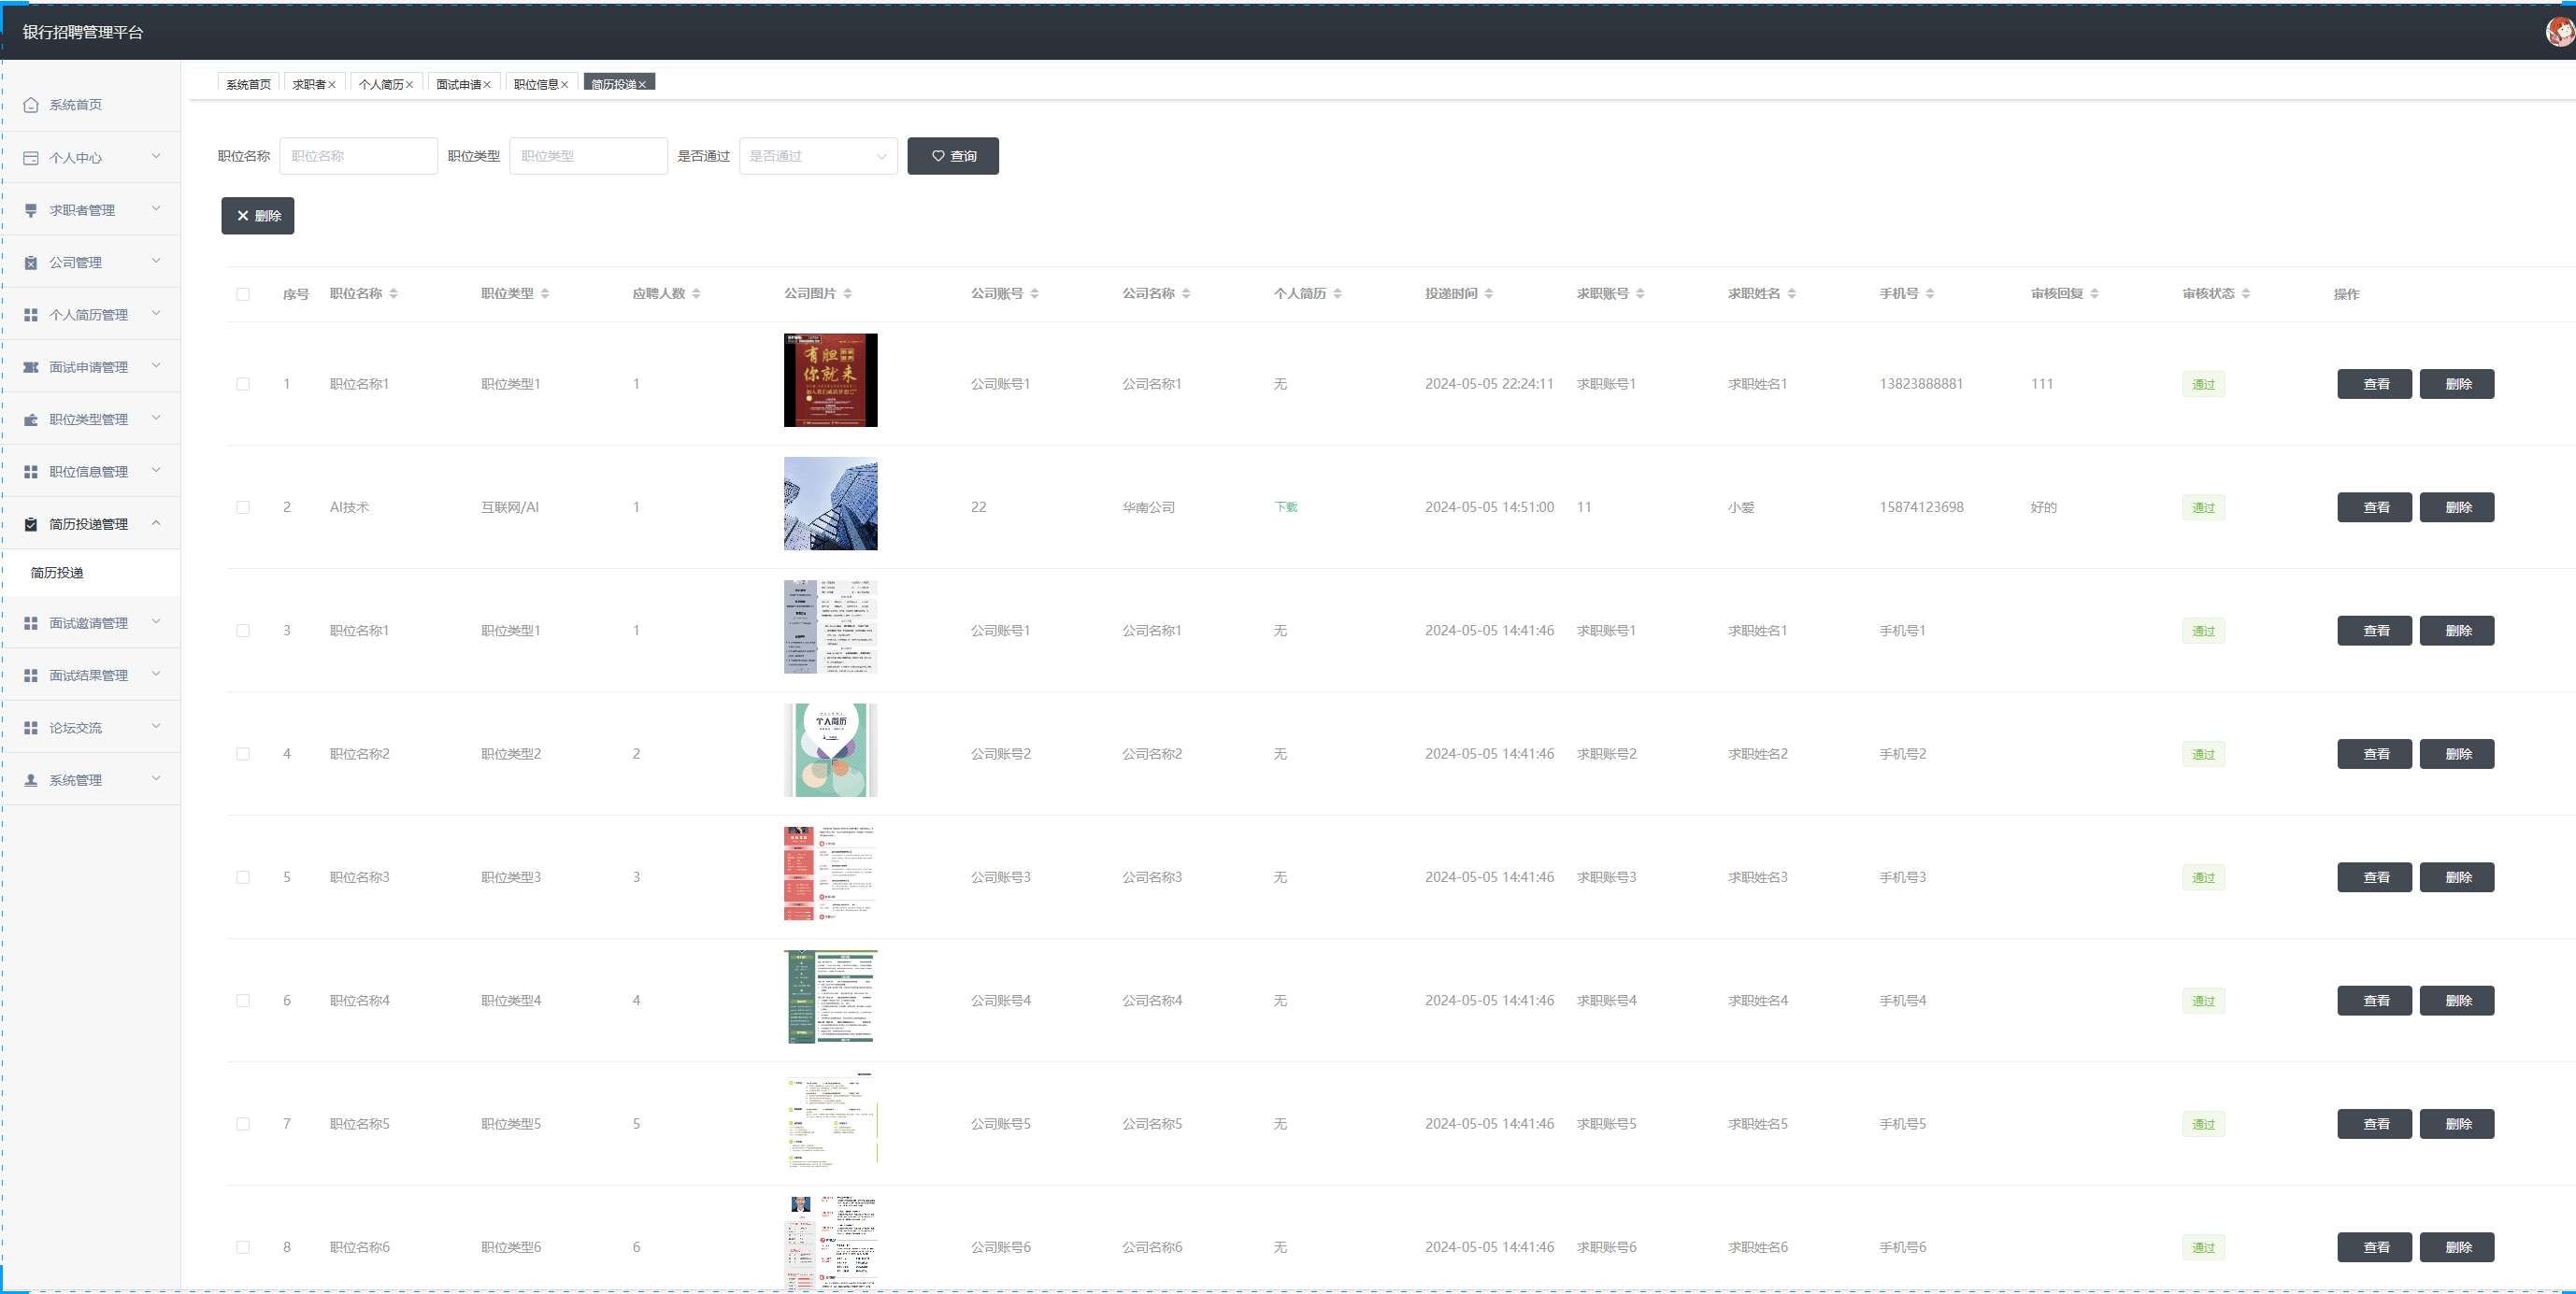The height and width of the screenshot is (1294, 2576).
Task: Select 简历投递 submenu item in sidebar
Action: tap(57, 574)
